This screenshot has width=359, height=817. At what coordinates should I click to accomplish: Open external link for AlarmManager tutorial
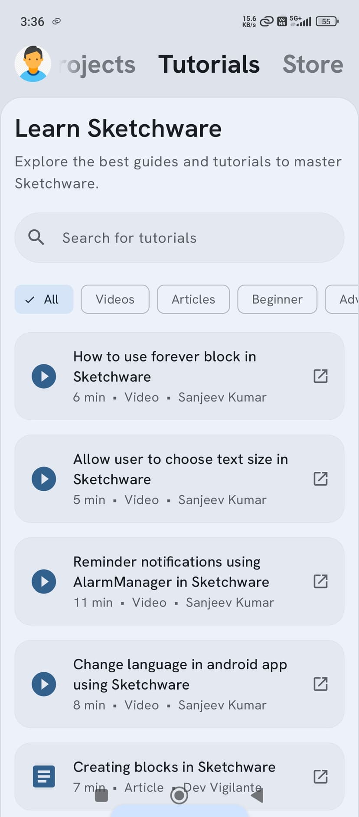pos(320,581)
